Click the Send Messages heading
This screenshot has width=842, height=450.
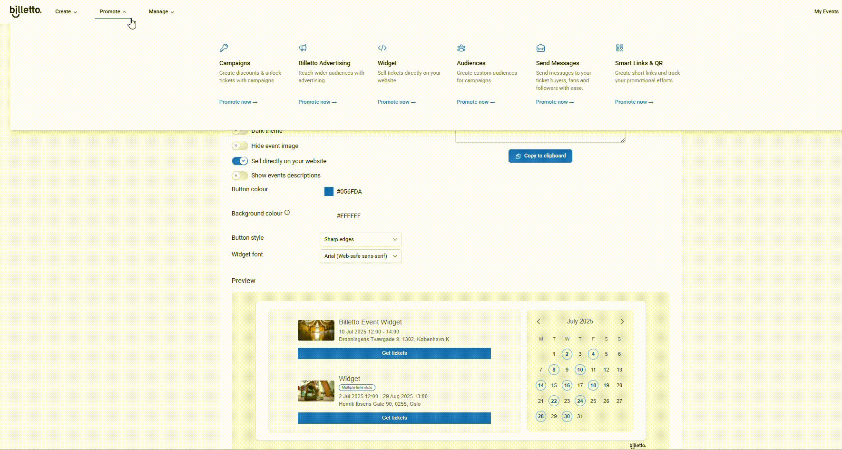(558, 63)
